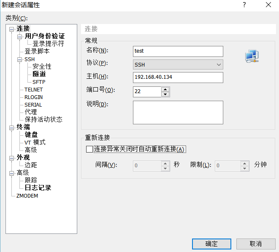
Task: Select 保持活动状态 tree item
Action: click(43, 120)
